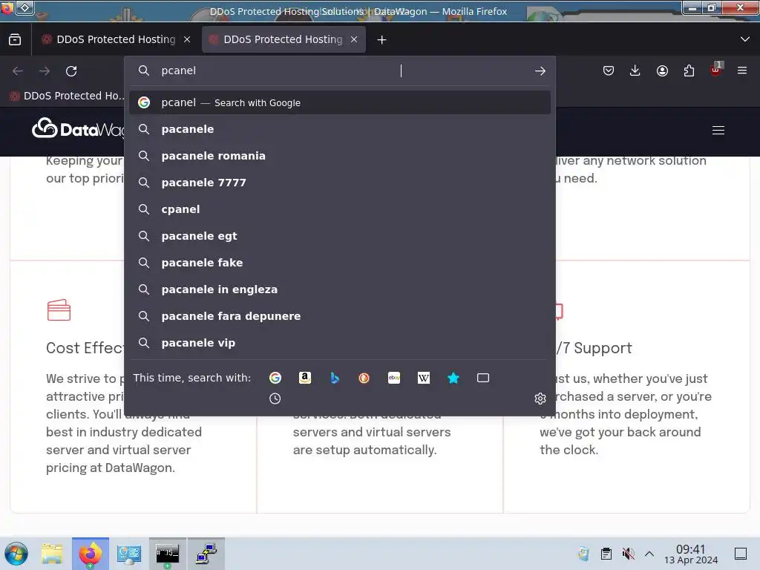The image size is (760, 570).
Task: Open the Extensions panel
Action: tap(689, 71)
